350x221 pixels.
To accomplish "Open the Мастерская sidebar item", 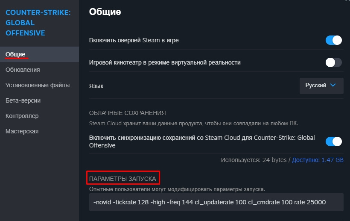I will click(x=22, y=131).
